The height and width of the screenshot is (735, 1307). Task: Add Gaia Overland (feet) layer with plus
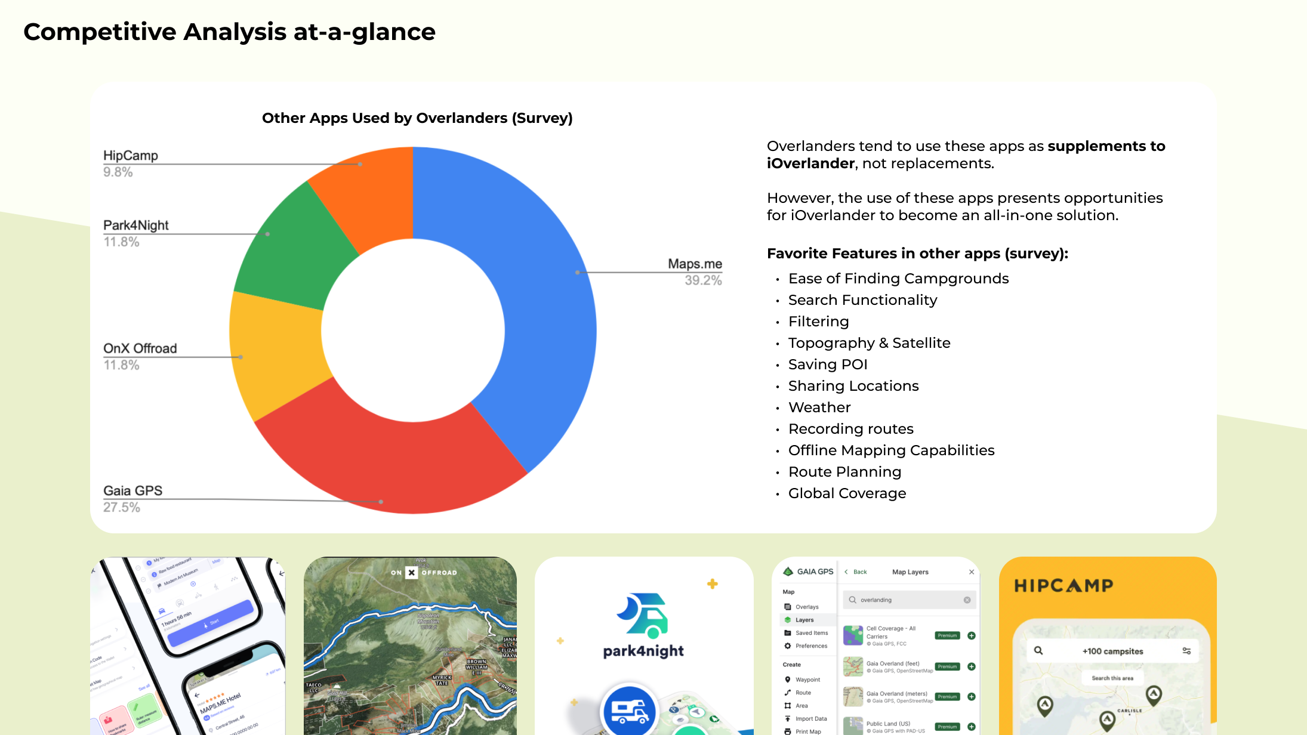pyautogui.click(x=972, y=667)
